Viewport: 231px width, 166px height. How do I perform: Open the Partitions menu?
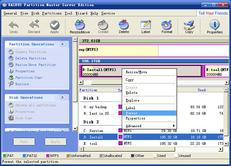52,13
